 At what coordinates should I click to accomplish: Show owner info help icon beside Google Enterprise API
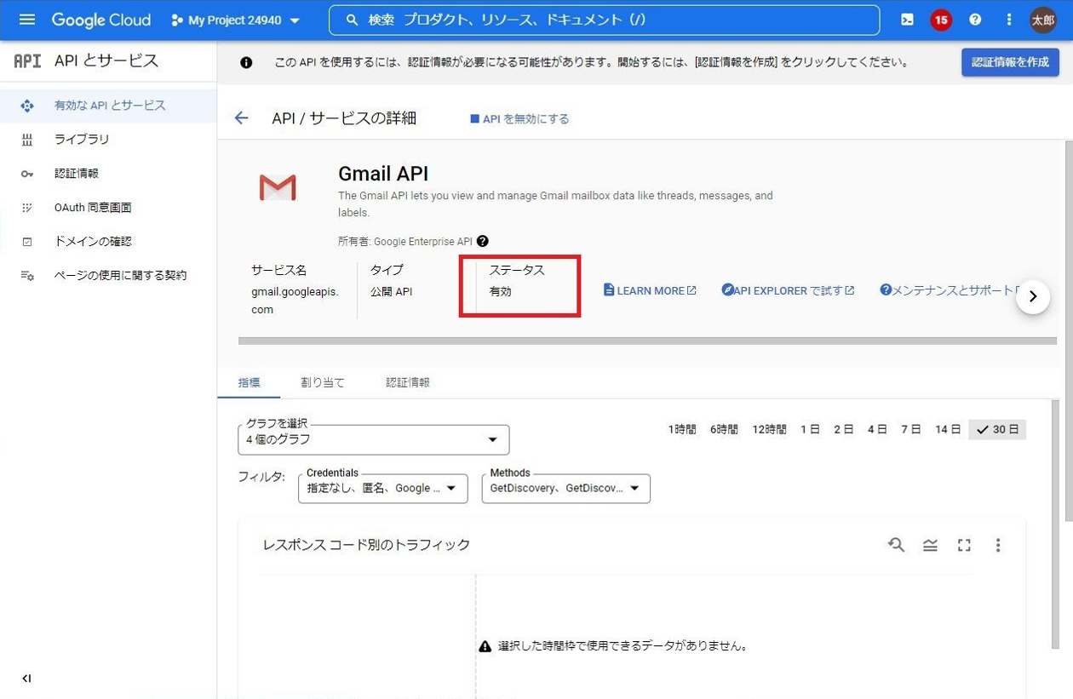point(483,242)
